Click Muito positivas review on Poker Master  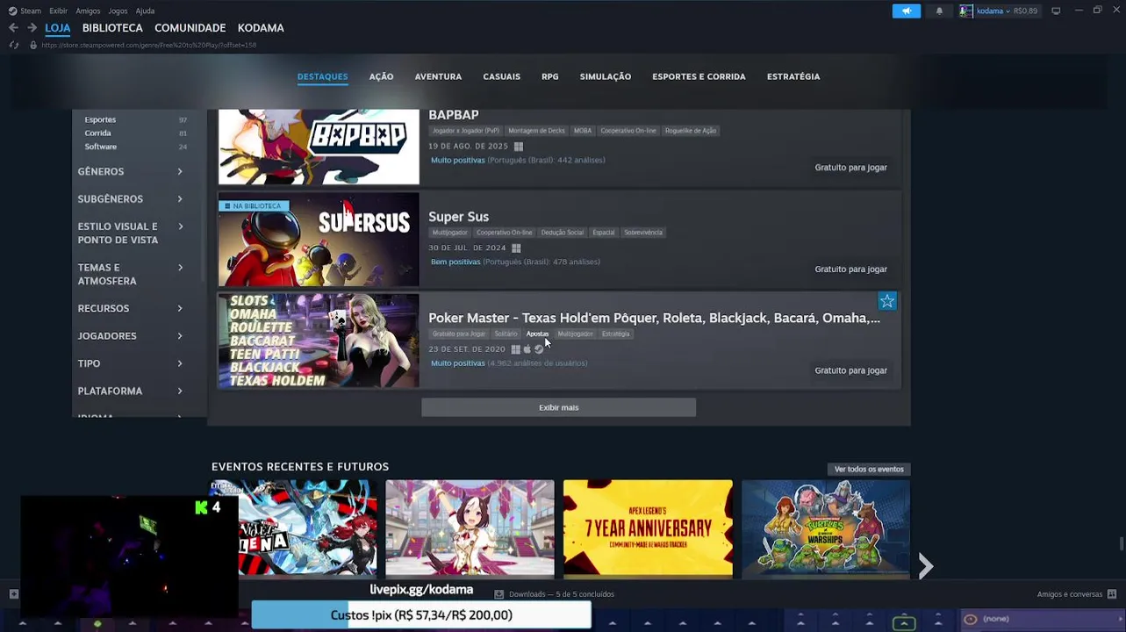[x=457, y=363]
